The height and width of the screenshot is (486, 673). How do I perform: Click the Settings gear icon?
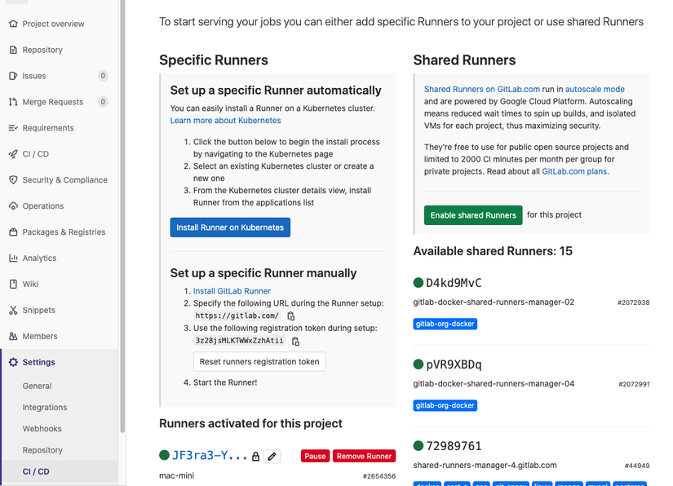pyautogui.click(x=13, y=362)
